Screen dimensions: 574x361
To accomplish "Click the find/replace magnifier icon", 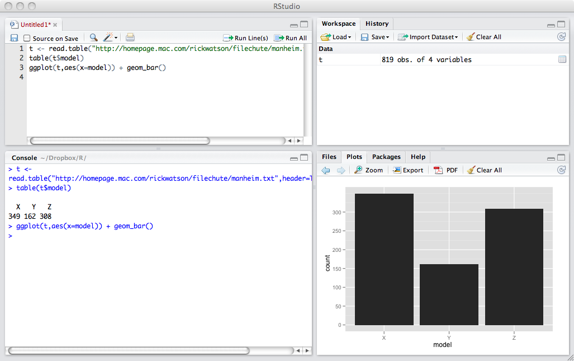I will click(93, 37).
